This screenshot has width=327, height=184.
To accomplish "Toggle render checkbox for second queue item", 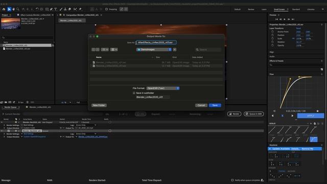I will click(9, 131).
